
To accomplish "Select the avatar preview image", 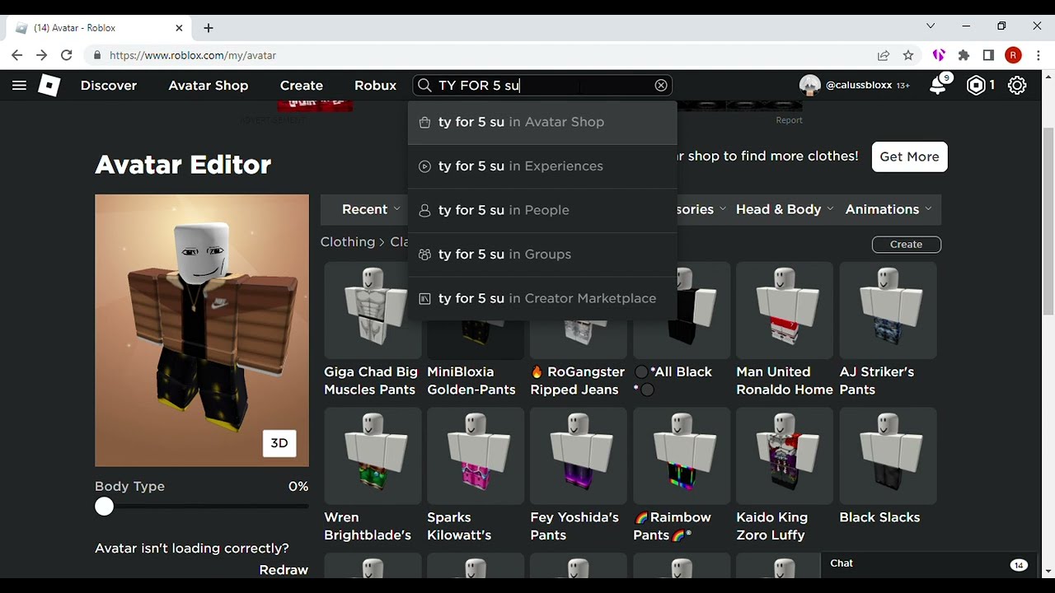I will pos(202,331).
